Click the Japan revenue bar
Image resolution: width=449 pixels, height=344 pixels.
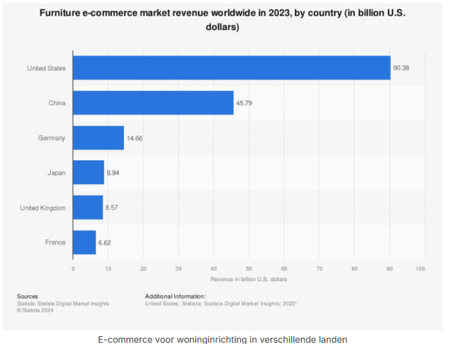coord(88,172)
